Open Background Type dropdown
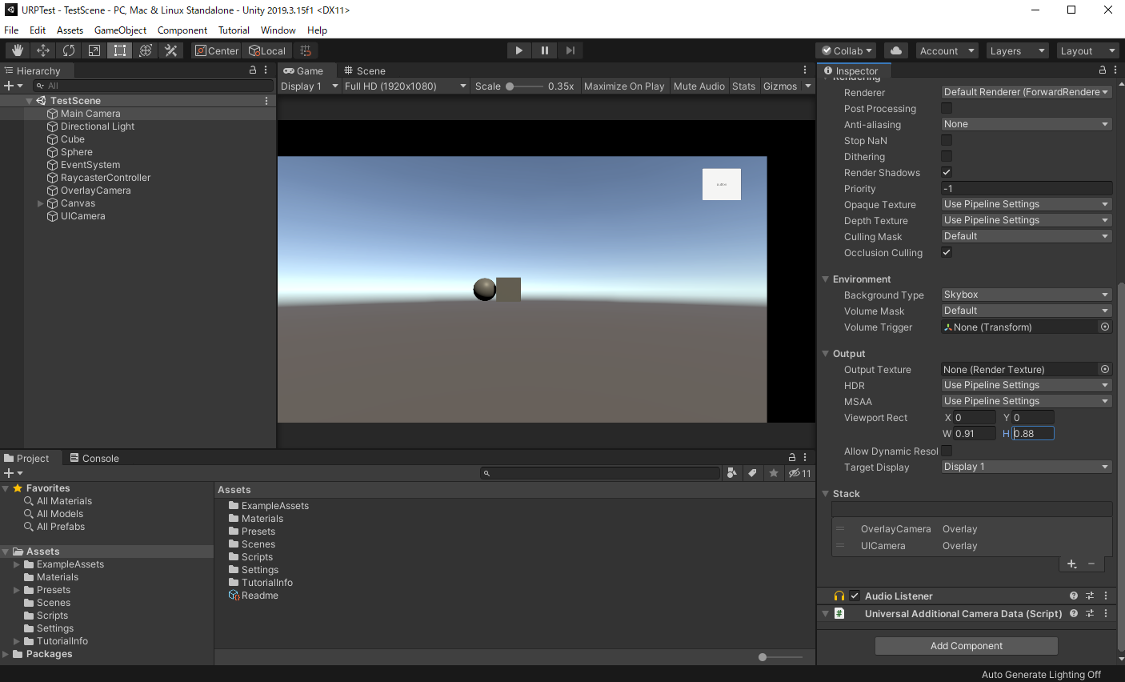This screenshot has height=682, width=1125. pyautogui.click(x=1027, y=295)
